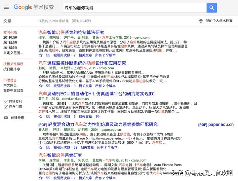Open 相关文章 for 轻度混合动力汽车 result

click(x=87, y=147)
